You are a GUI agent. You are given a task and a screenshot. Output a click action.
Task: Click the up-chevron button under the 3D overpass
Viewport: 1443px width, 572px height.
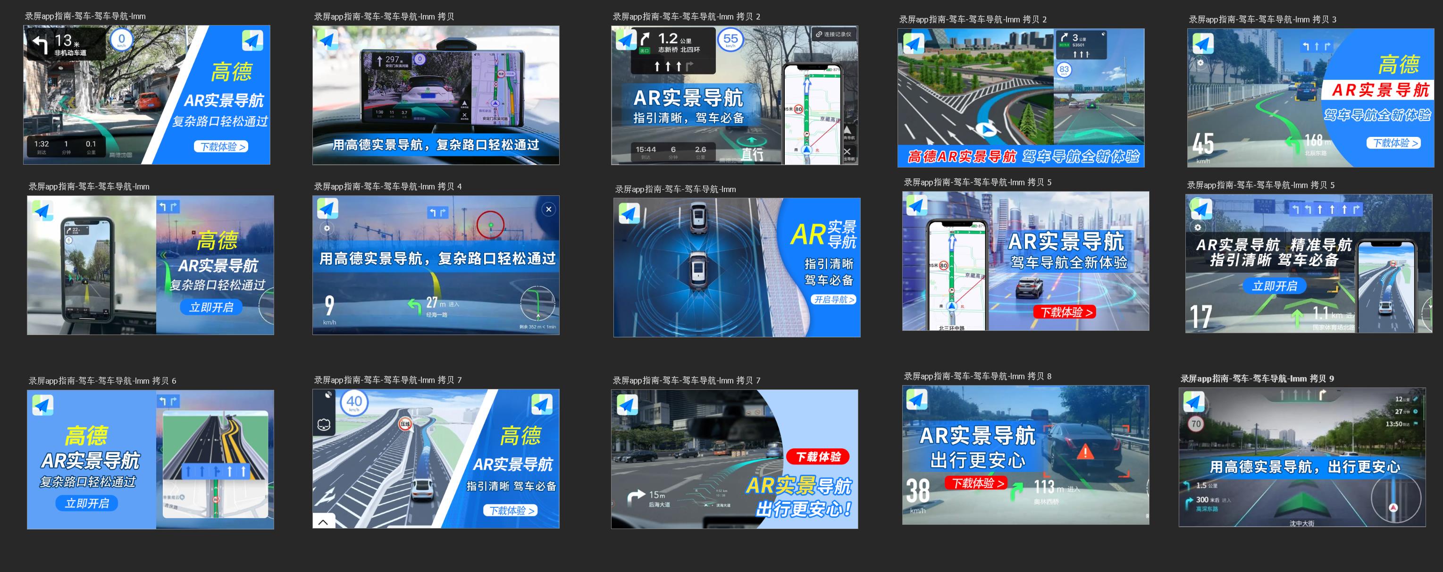(x=323, y=521)
